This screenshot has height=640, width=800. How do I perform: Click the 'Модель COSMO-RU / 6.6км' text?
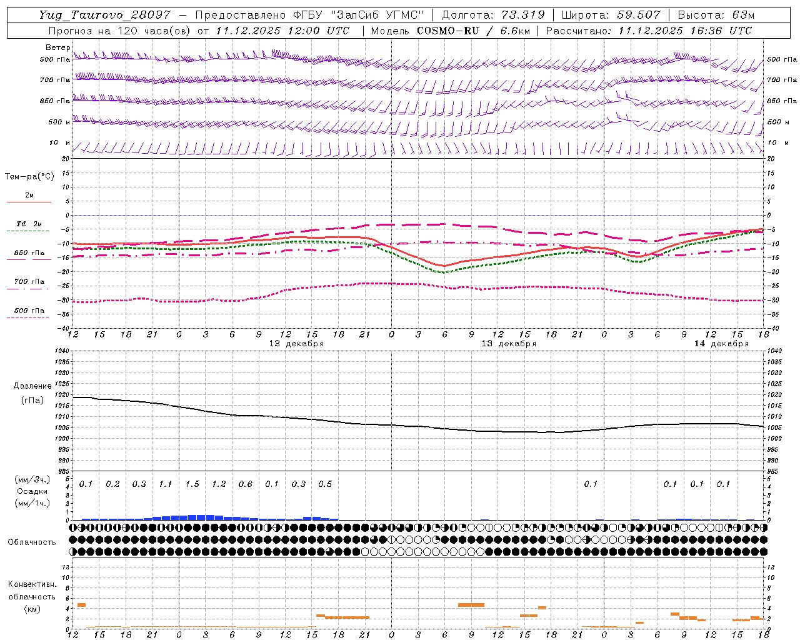click(449, 31)
